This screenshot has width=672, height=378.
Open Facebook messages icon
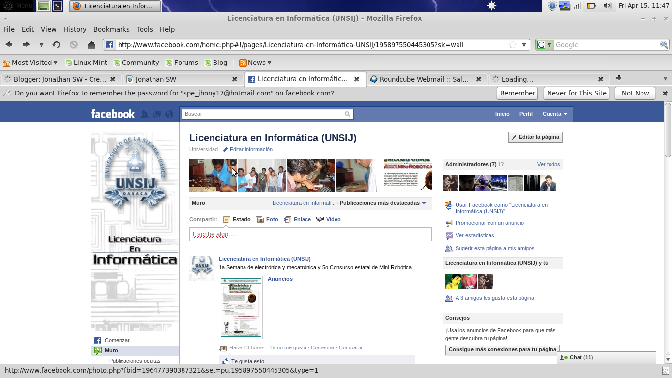click(157, 114)
